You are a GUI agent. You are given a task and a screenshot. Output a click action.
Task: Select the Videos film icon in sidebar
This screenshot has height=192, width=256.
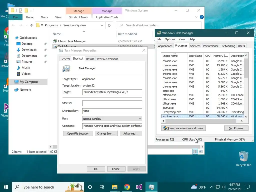18,74
